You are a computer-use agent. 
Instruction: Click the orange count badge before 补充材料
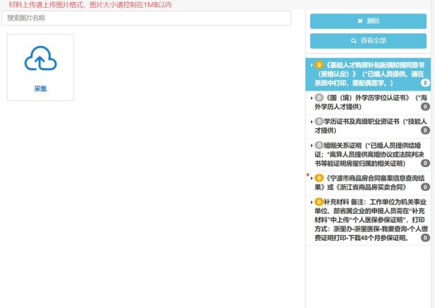point(319,202)
